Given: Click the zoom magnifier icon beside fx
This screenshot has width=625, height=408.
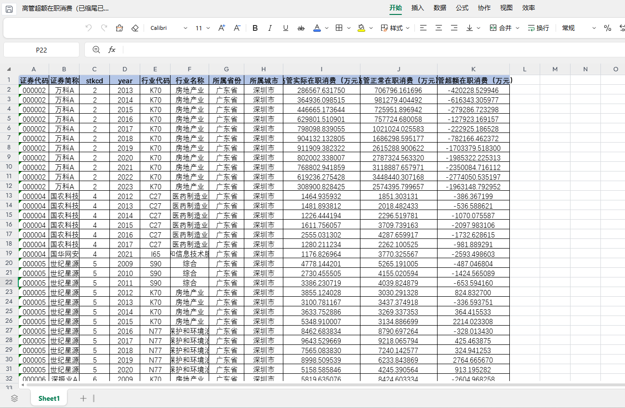Looking at the screenshot, I should tap(96, 50).
